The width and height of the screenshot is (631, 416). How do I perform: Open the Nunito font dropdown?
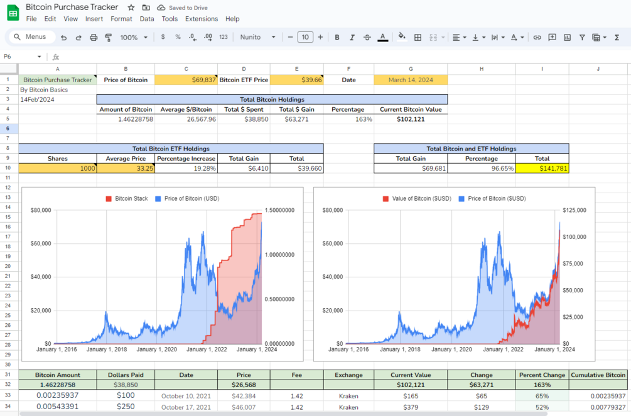click(x=258, y=37)
